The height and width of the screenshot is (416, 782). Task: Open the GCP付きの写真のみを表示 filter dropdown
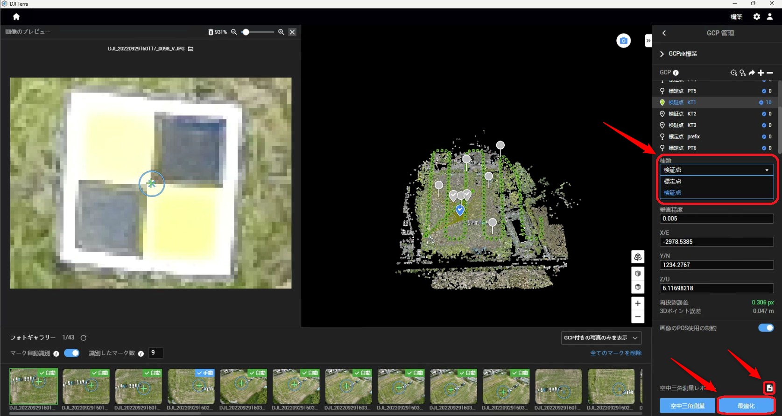[600, 338]
